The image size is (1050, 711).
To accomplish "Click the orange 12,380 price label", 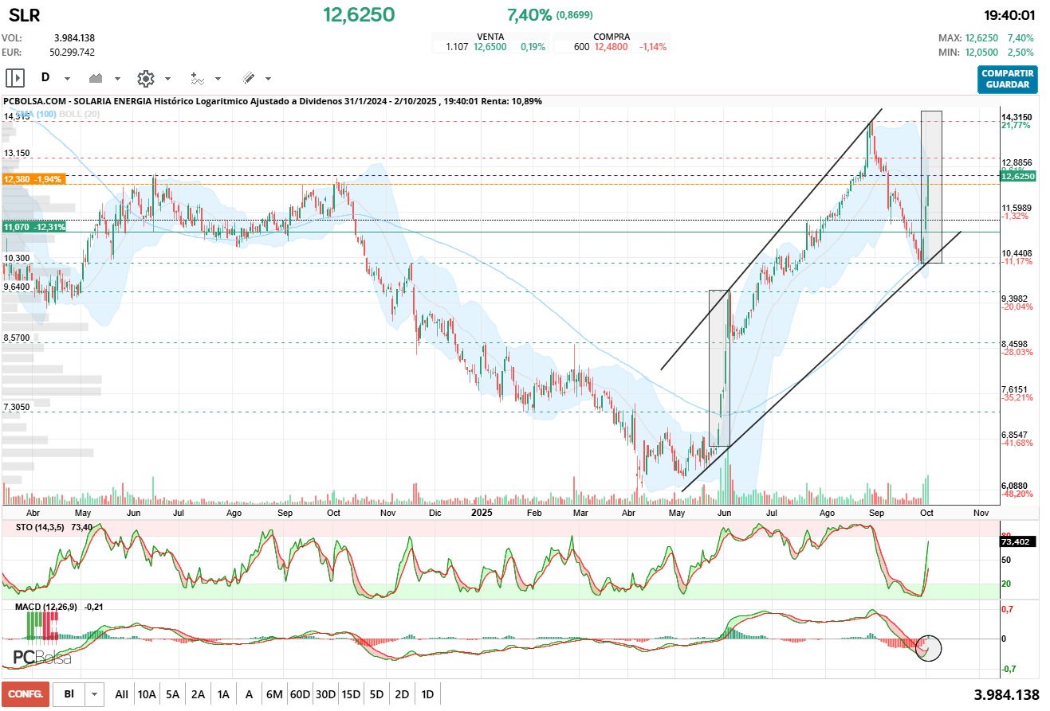I will [33, 180].
